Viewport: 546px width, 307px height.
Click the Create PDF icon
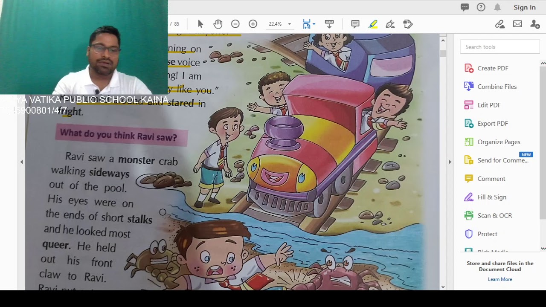(x=469, y=68)
